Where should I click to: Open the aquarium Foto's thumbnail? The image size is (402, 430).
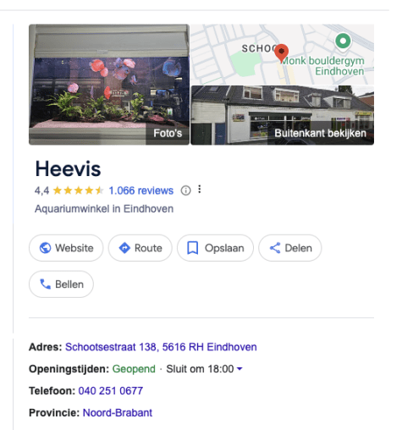(x=109, y=85)
